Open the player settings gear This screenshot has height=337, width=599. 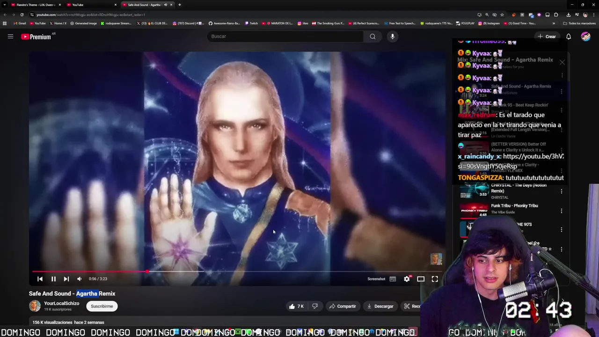[x=407, y=279]
